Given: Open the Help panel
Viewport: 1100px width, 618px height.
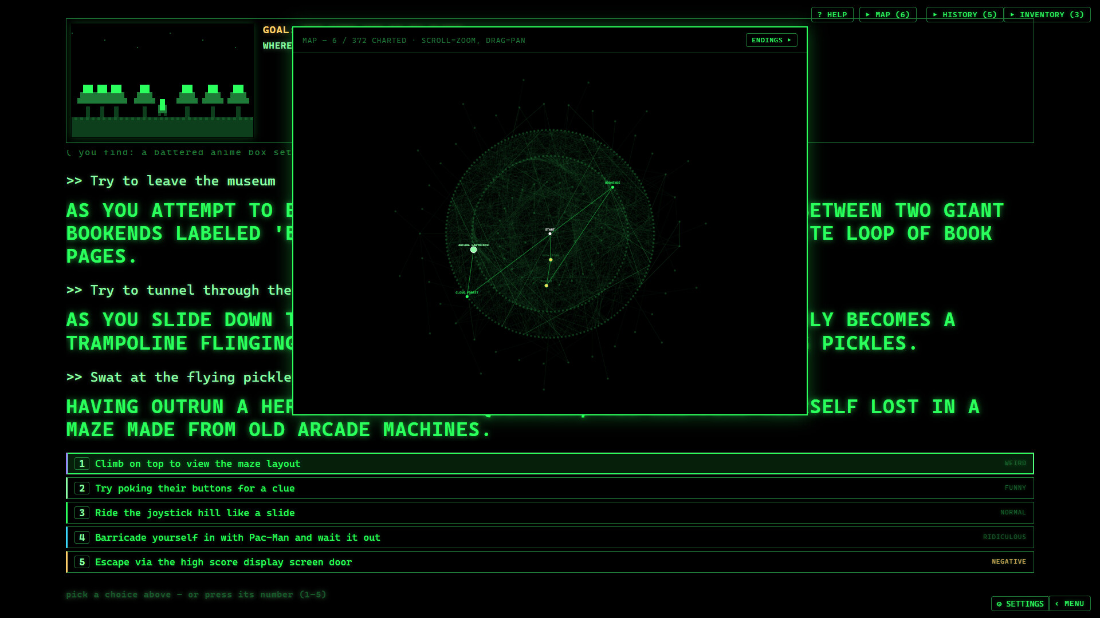Looking at the screenshot, I should pos(832,14).
